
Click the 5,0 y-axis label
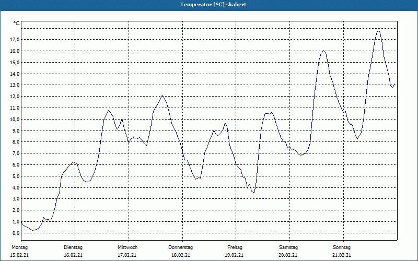point(16,176)
